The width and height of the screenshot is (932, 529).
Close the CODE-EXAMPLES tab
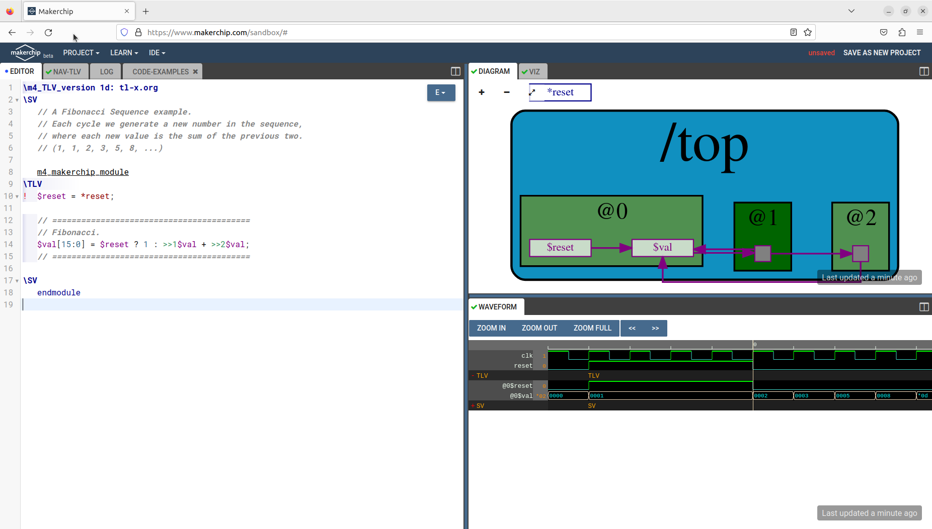point(195,72)
